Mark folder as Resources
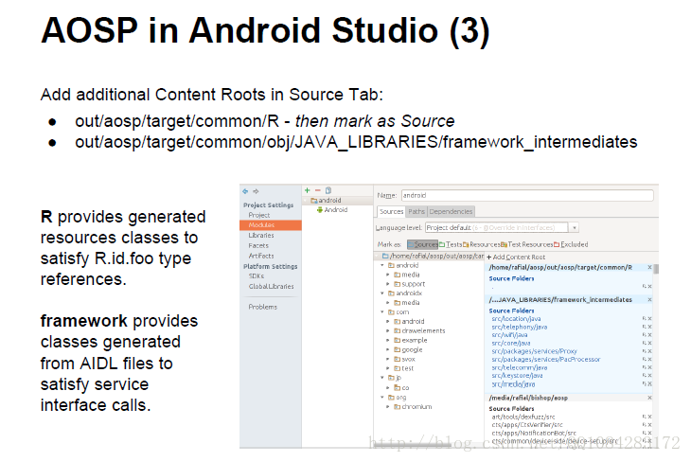 pyautogui.click(x=481, y=244)
